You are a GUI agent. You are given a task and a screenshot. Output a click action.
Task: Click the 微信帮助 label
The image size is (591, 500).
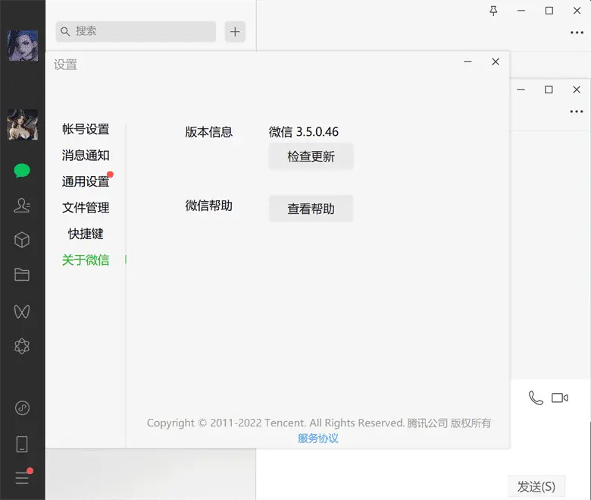(209, 206)
